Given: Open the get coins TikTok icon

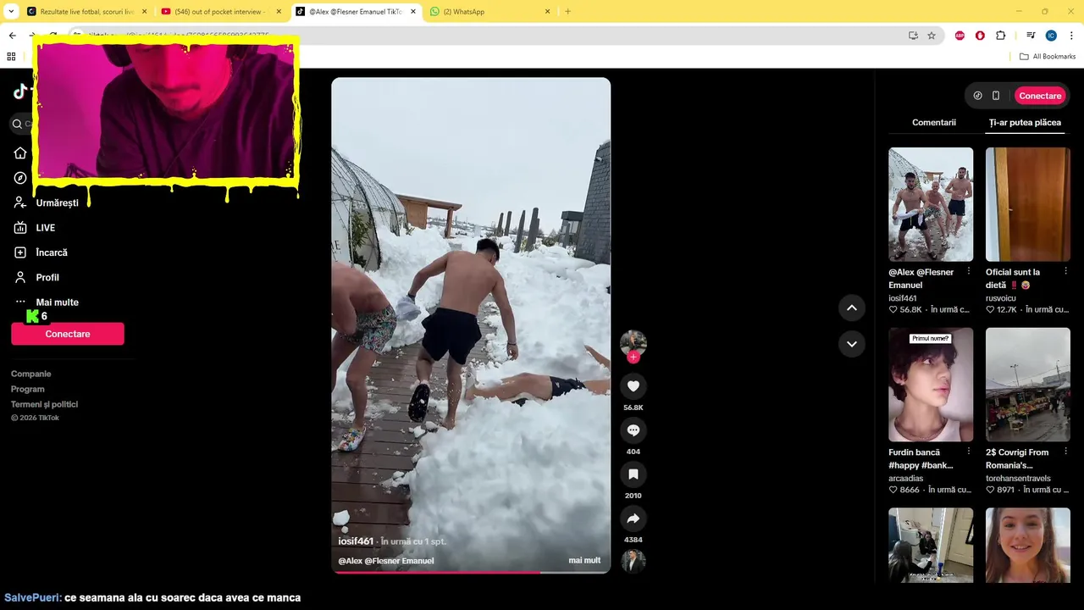Looking at the screenshot, I should click(x=977, y=96).
